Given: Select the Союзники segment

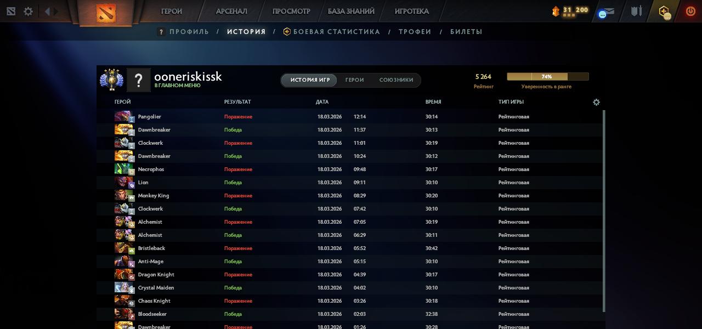Looking at the screenshot, I should [396, 80].
